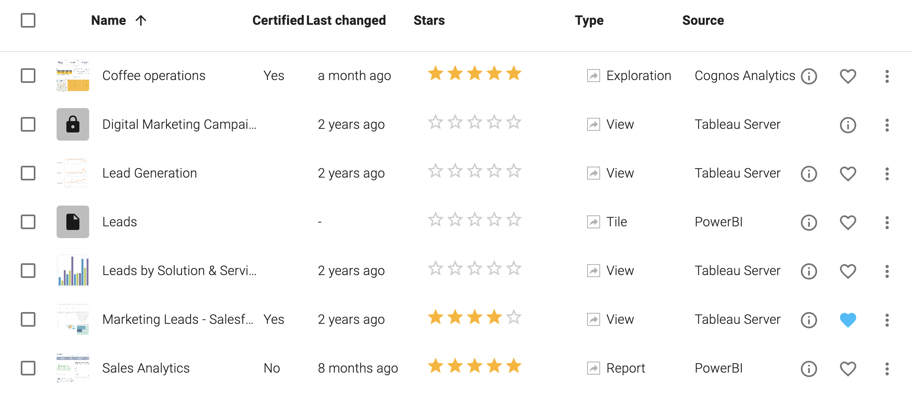This screenshot has width=912, height=412.
Task: Favorite the Lead Generation view
Action: tap(848, 173)
